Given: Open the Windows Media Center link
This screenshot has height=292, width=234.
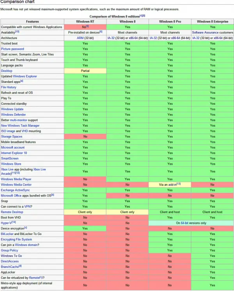Looking at the screenshot, I should (16, 185).
